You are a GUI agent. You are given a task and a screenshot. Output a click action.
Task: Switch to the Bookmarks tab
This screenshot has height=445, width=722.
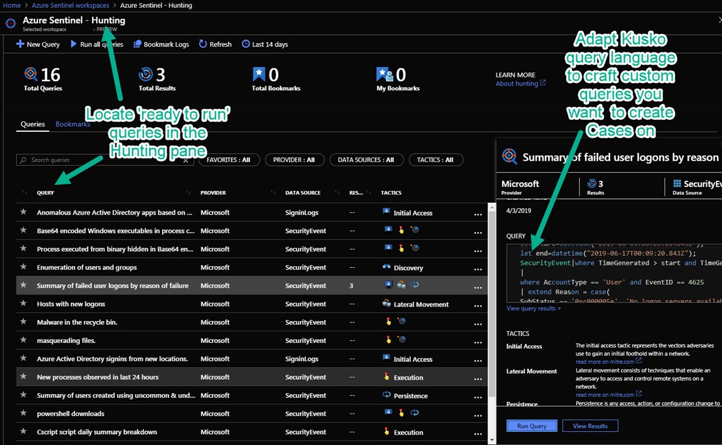[x=73, y=124]
